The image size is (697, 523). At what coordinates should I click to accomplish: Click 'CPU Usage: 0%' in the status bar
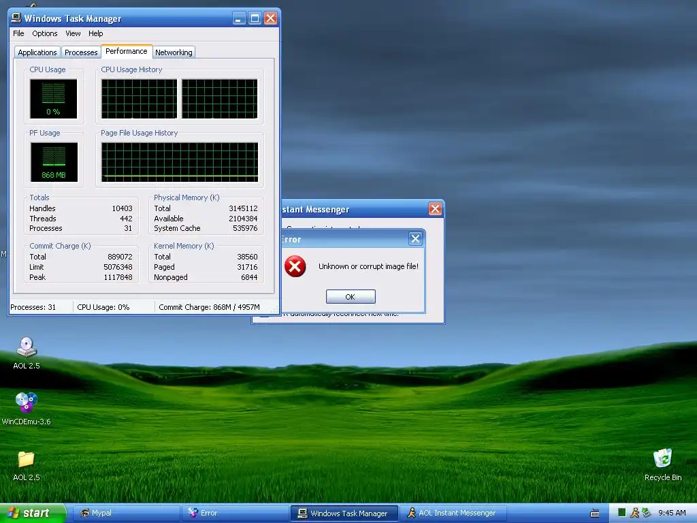103,307
